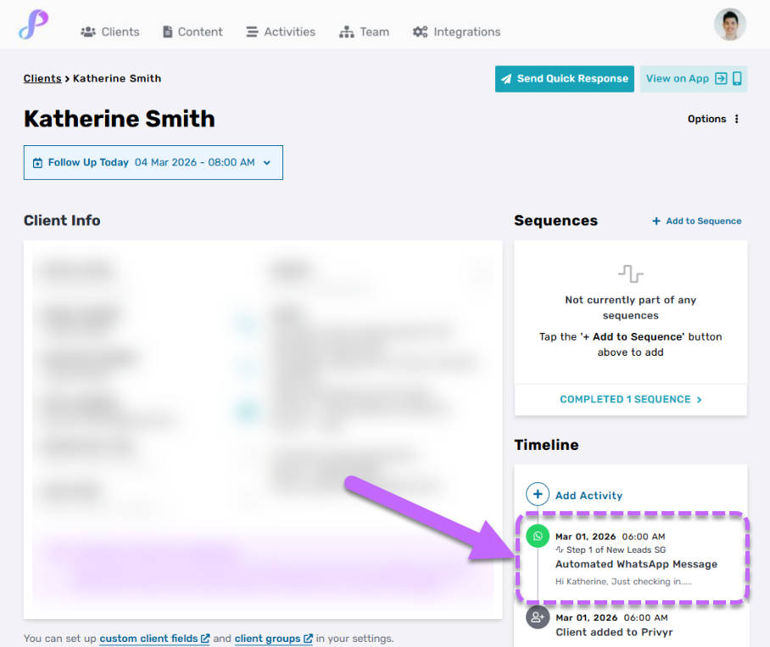Click the WhatsApp icon in timeline
The height and width of the screenshot is (647, 770).
tap(538, 536)
